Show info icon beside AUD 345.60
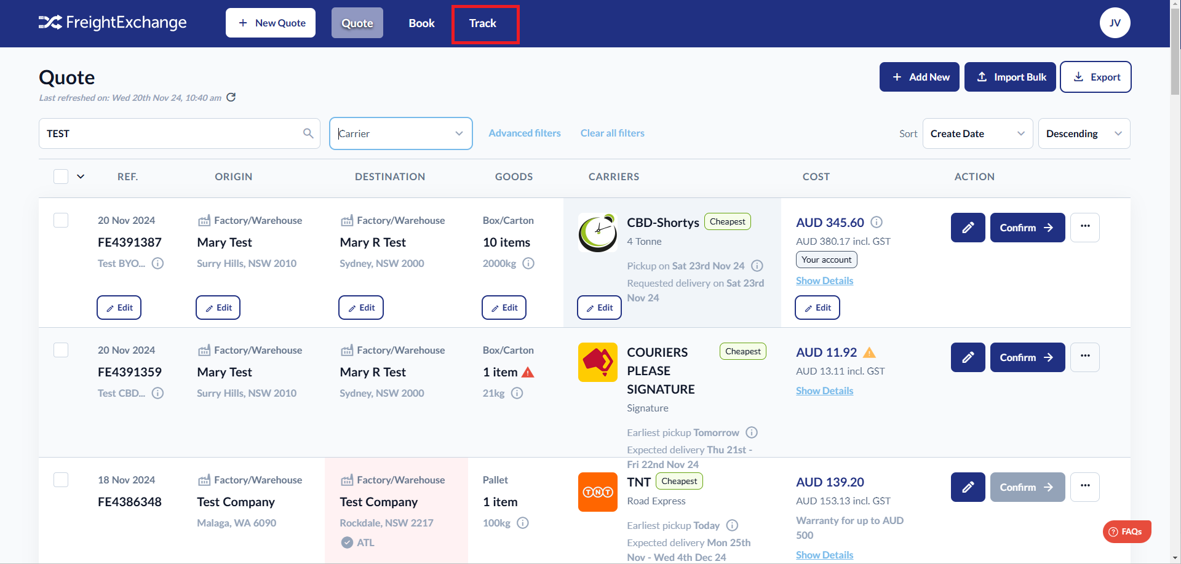Viewport: 1181px width, 564px height. tap(877, 222)
